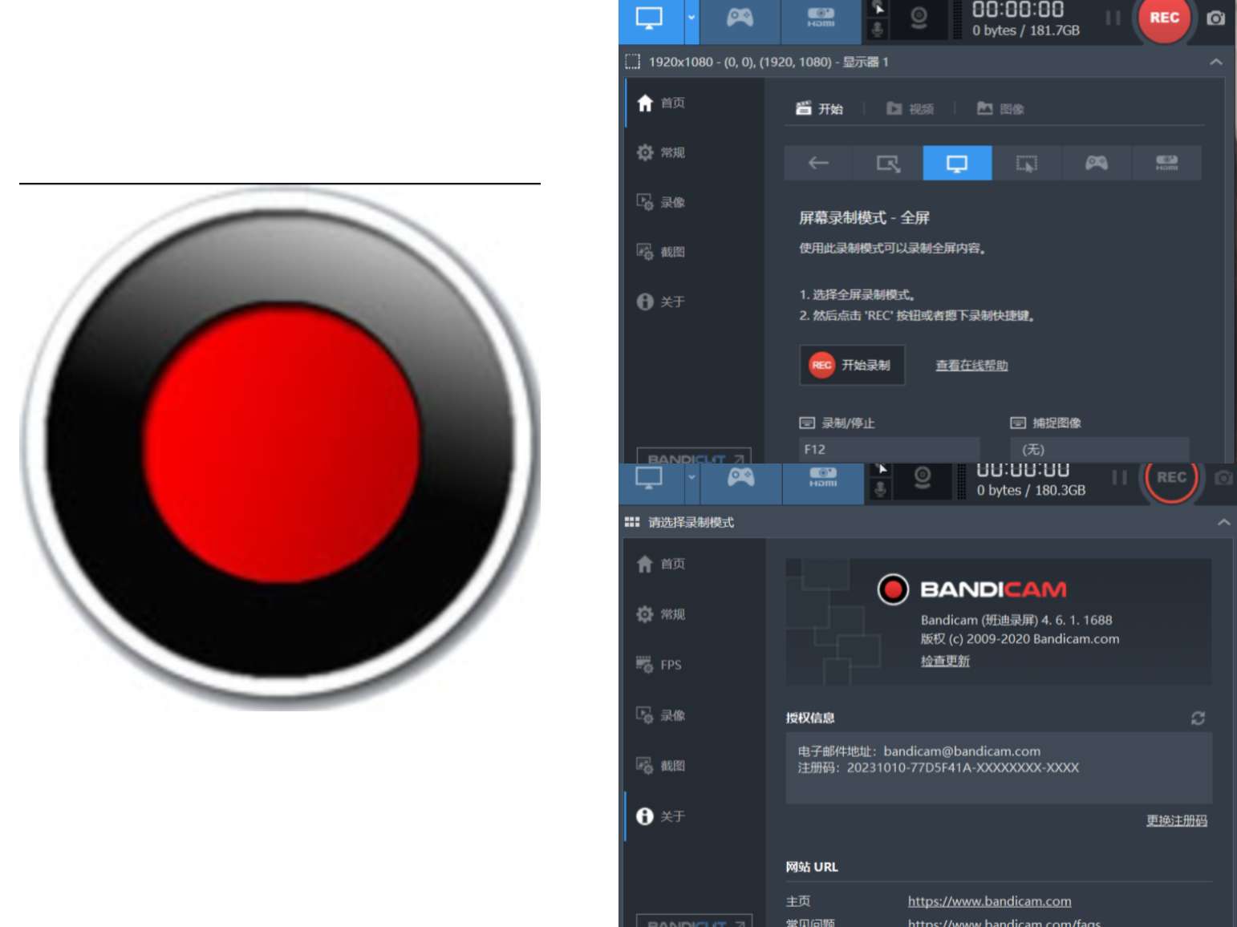This screenshot has height=927, width=1237.
Task: Open FPS settings in bottom sidebar
Action: 659,665
